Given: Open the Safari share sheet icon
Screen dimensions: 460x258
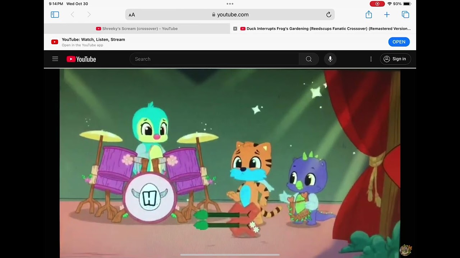Looking at the screenshot, I should tap(369, 14).
